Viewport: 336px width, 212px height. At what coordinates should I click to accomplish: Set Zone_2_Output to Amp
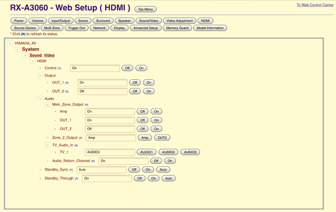pos(145,137)
